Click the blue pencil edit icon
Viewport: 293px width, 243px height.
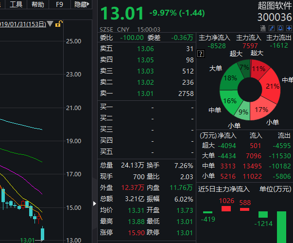[272, 28]
